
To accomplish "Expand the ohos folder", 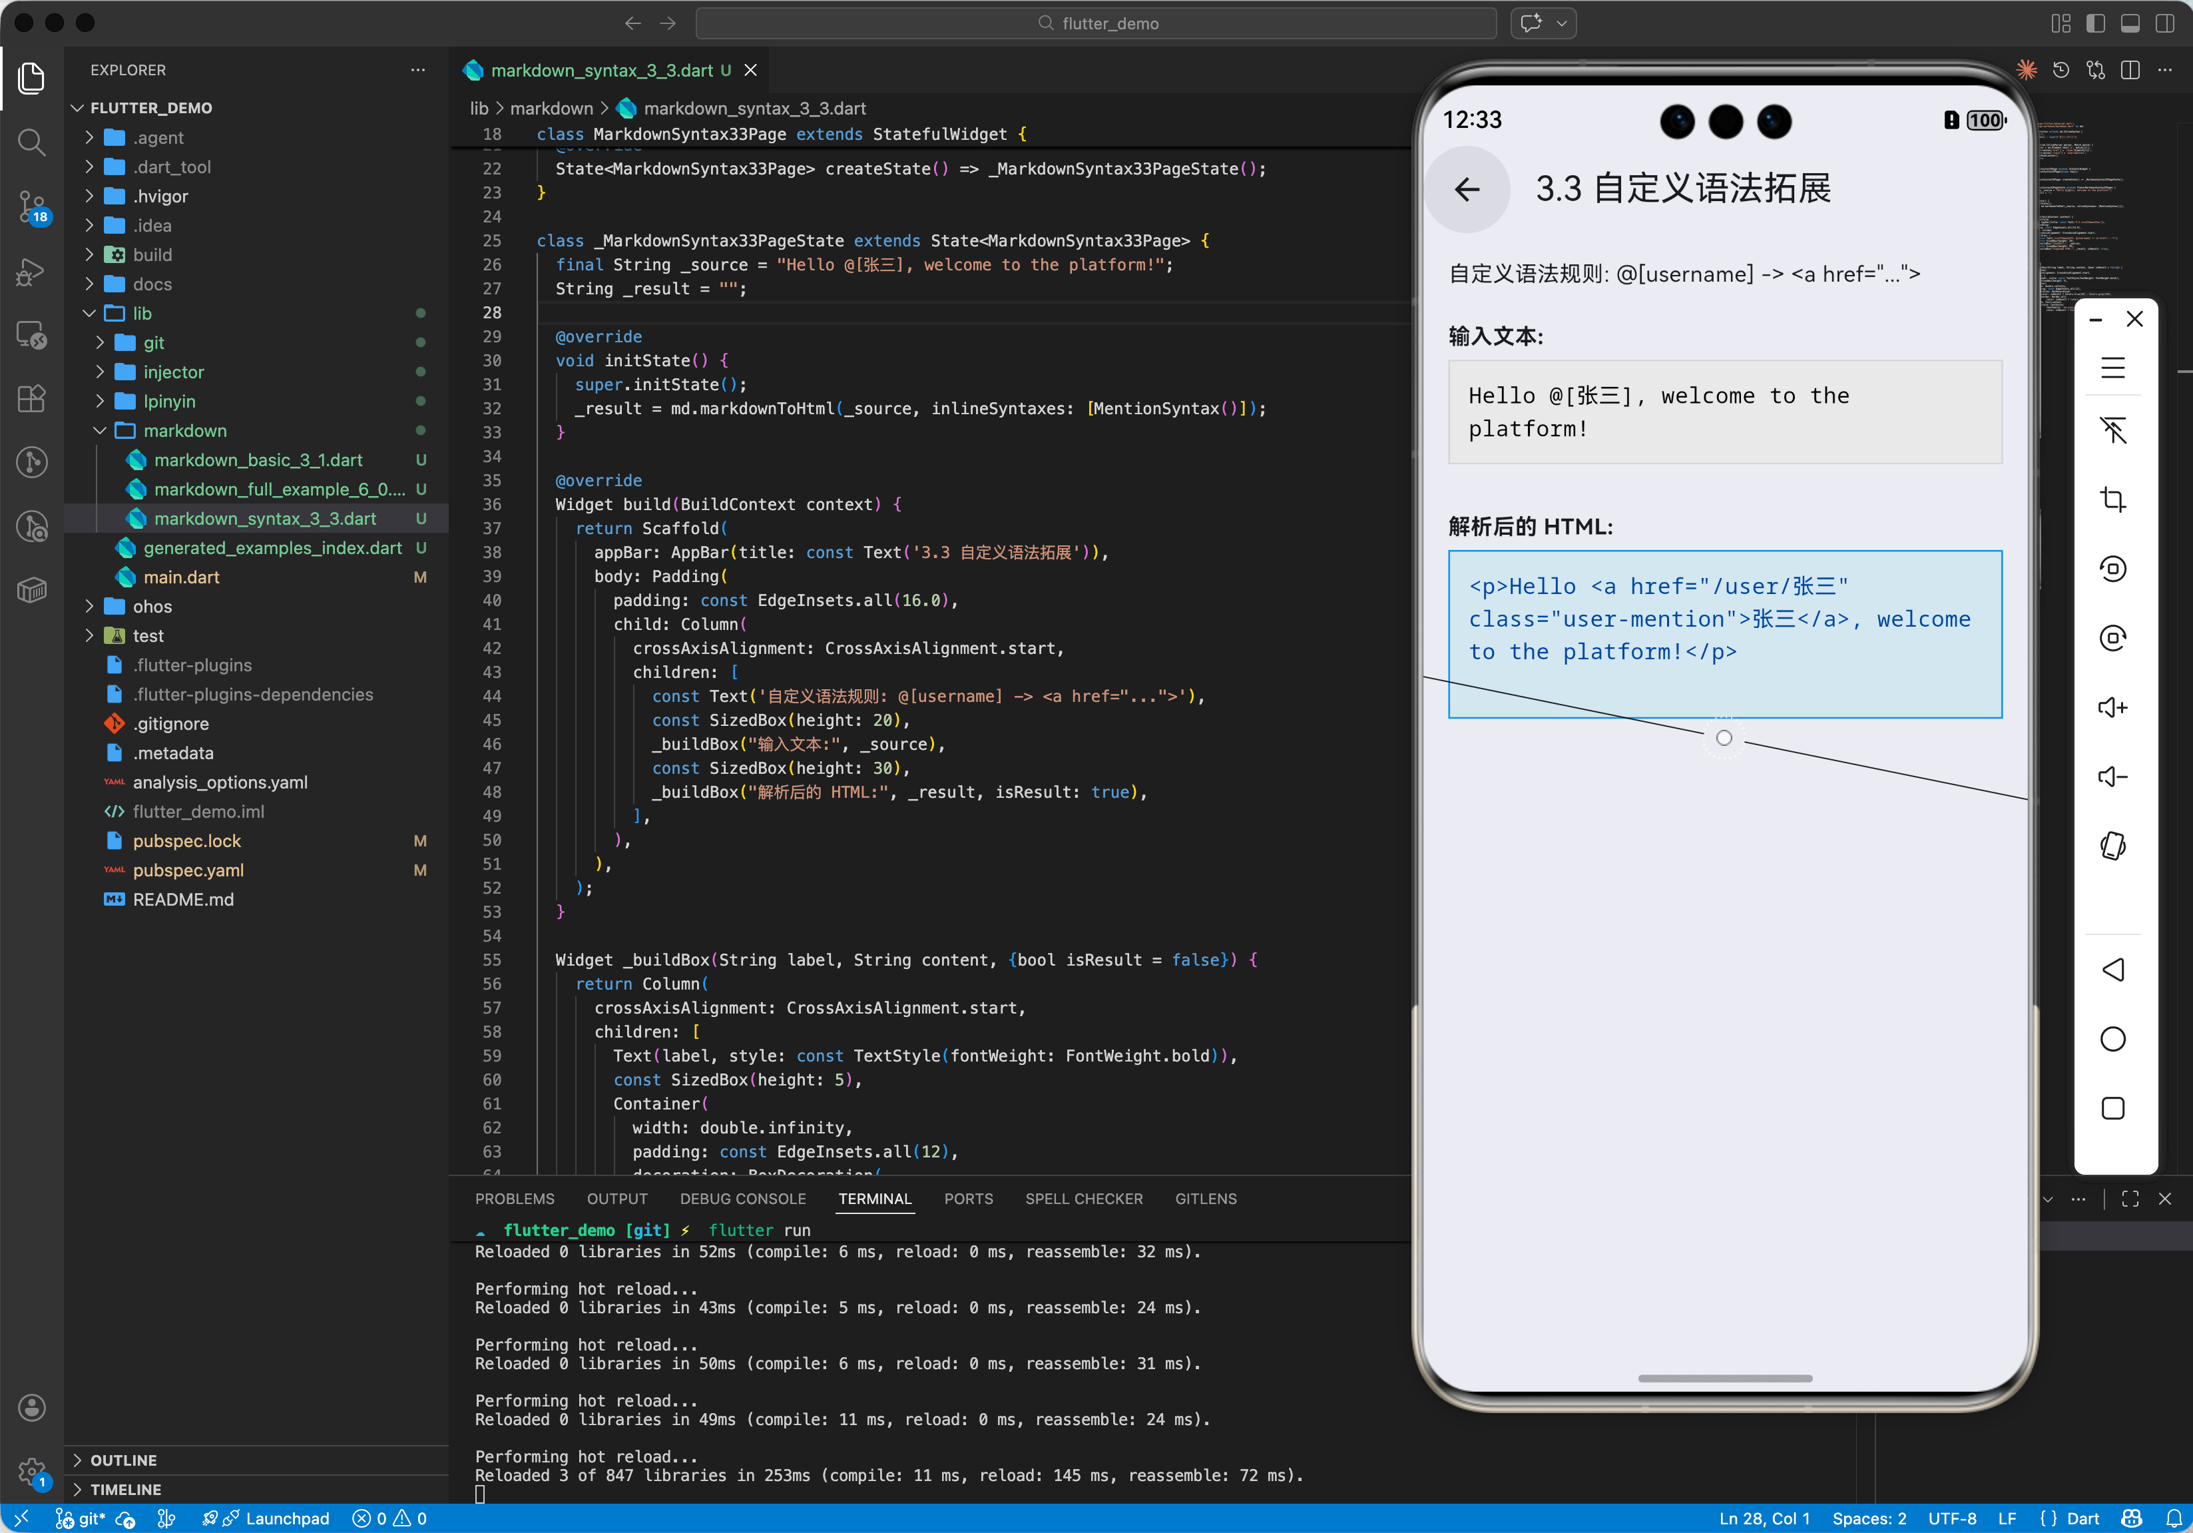I will 151,607.
